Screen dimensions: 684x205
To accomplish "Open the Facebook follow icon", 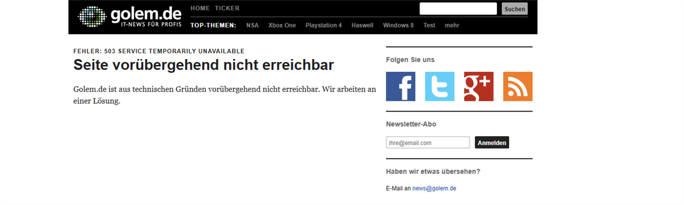I will click(401, 87).
